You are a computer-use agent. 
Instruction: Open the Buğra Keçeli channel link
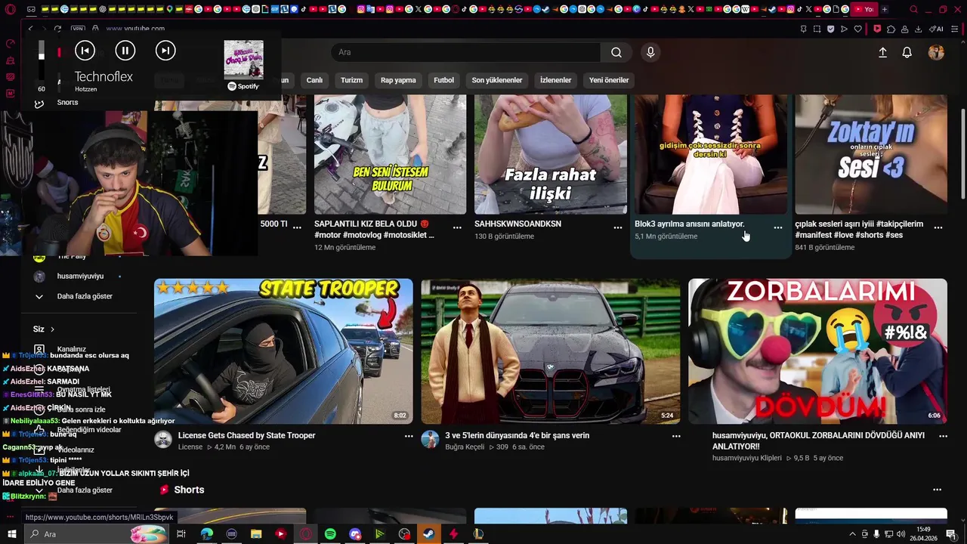point(465,447)
